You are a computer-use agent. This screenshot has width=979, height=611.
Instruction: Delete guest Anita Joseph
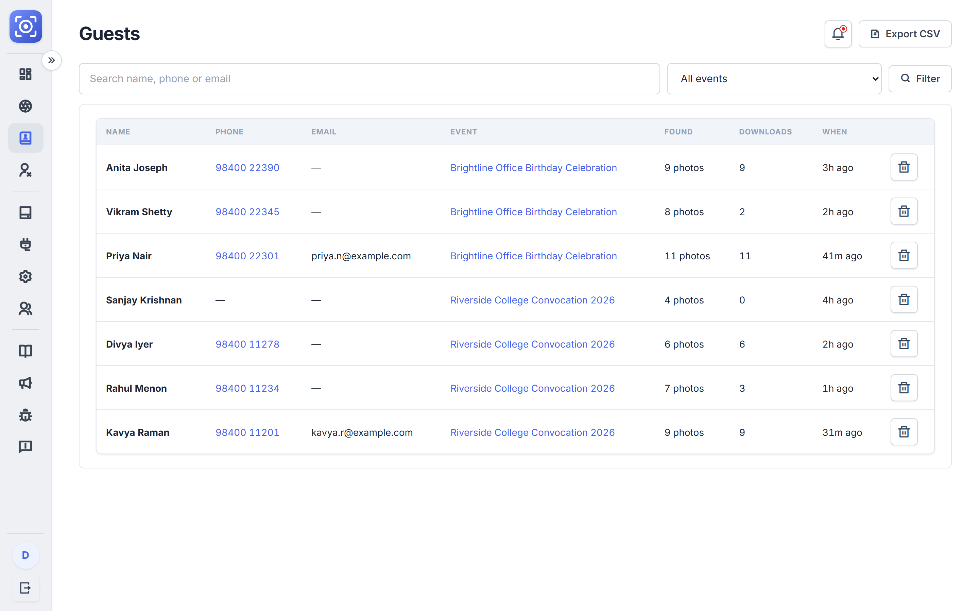(x=904, y=167)
